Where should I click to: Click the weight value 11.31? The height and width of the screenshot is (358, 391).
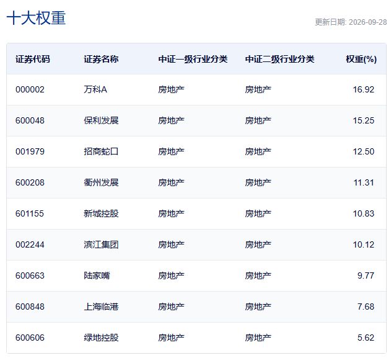pos(364,182)
